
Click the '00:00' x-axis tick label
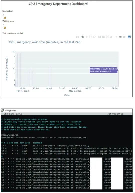coord(75,88)
